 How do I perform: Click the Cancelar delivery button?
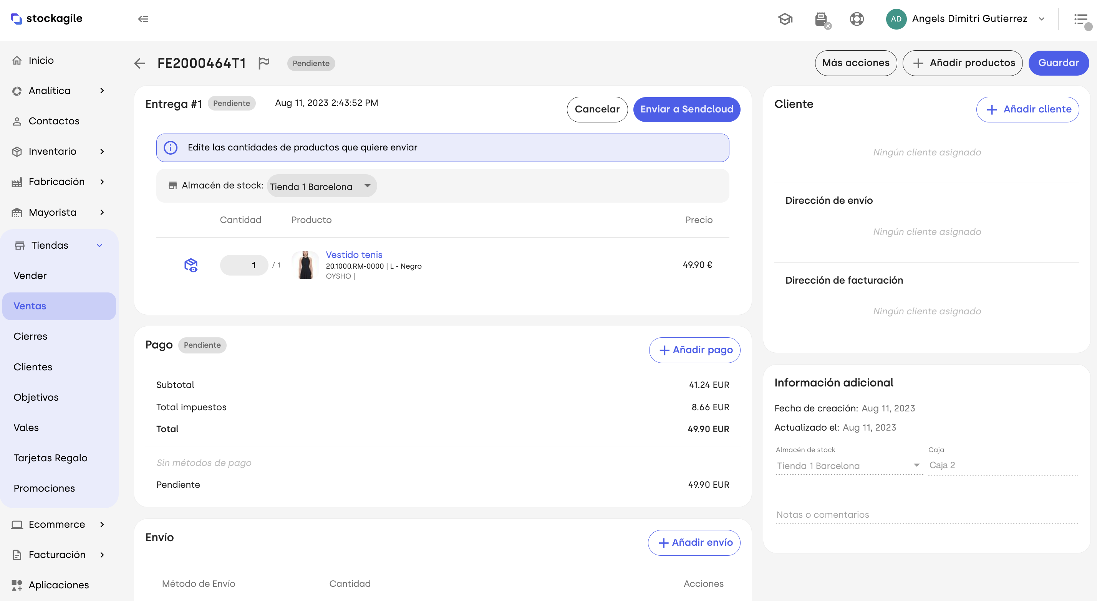point(597,109)
